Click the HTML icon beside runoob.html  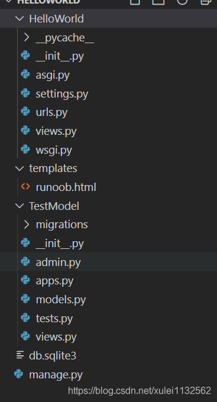pos(25,187)
